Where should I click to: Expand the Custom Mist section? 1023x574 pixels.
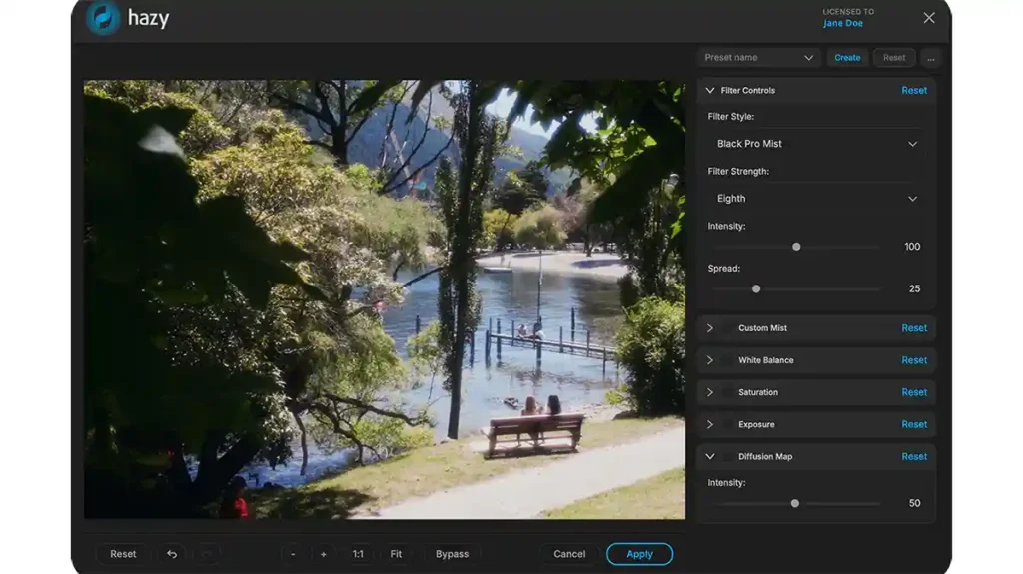pos(710,328)
